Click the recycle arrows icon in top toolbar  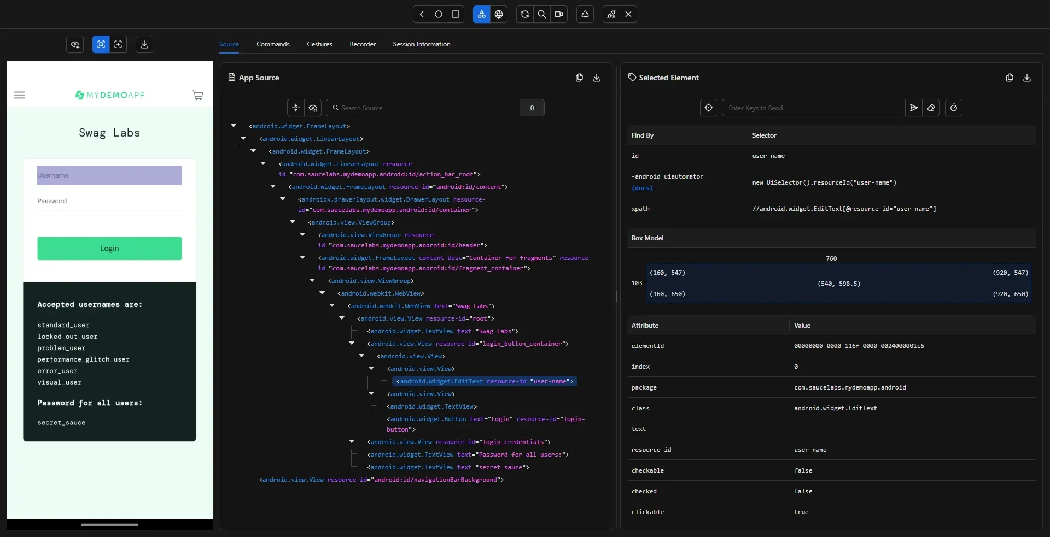(x=585, y=14)
